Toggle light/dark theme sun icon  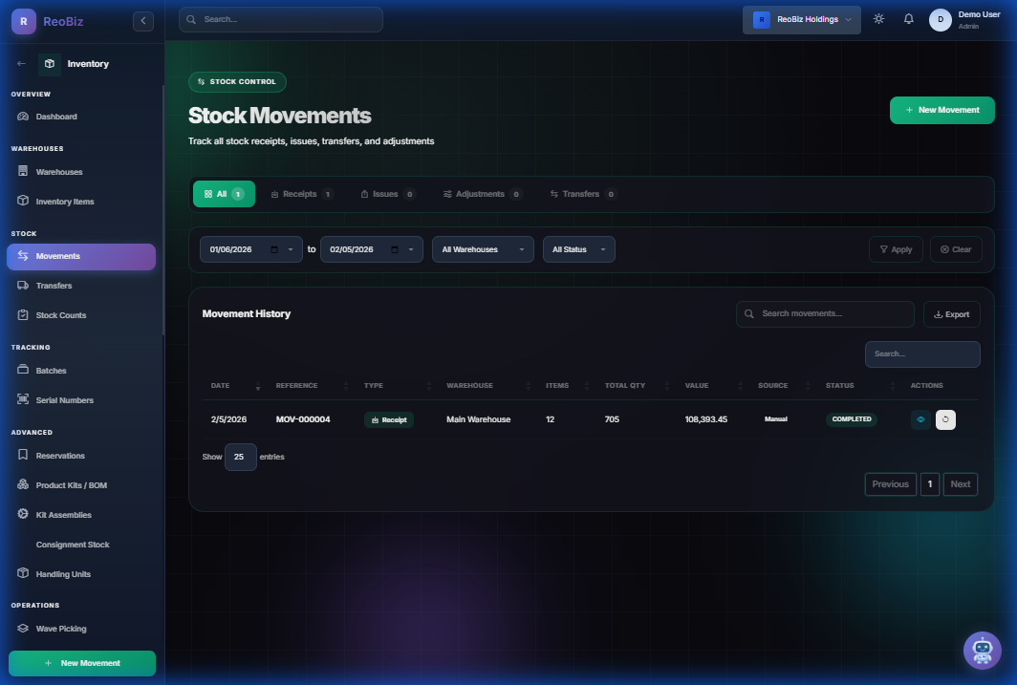(878, 19)
